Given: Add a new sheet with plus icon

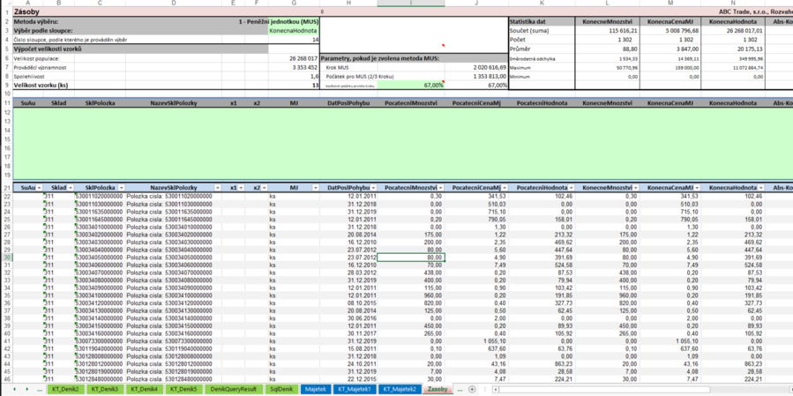Looking at the screenshot, I should point(472,389).
